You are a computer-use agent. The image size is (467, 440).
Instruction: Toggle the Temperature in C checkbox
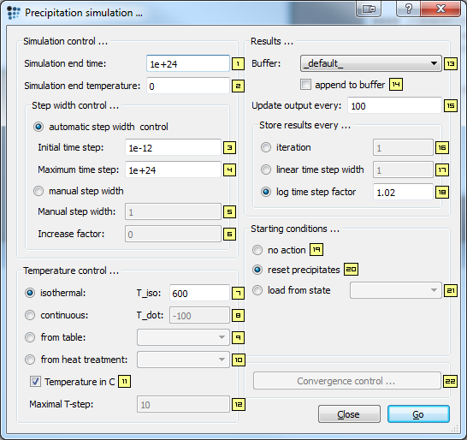35,382
